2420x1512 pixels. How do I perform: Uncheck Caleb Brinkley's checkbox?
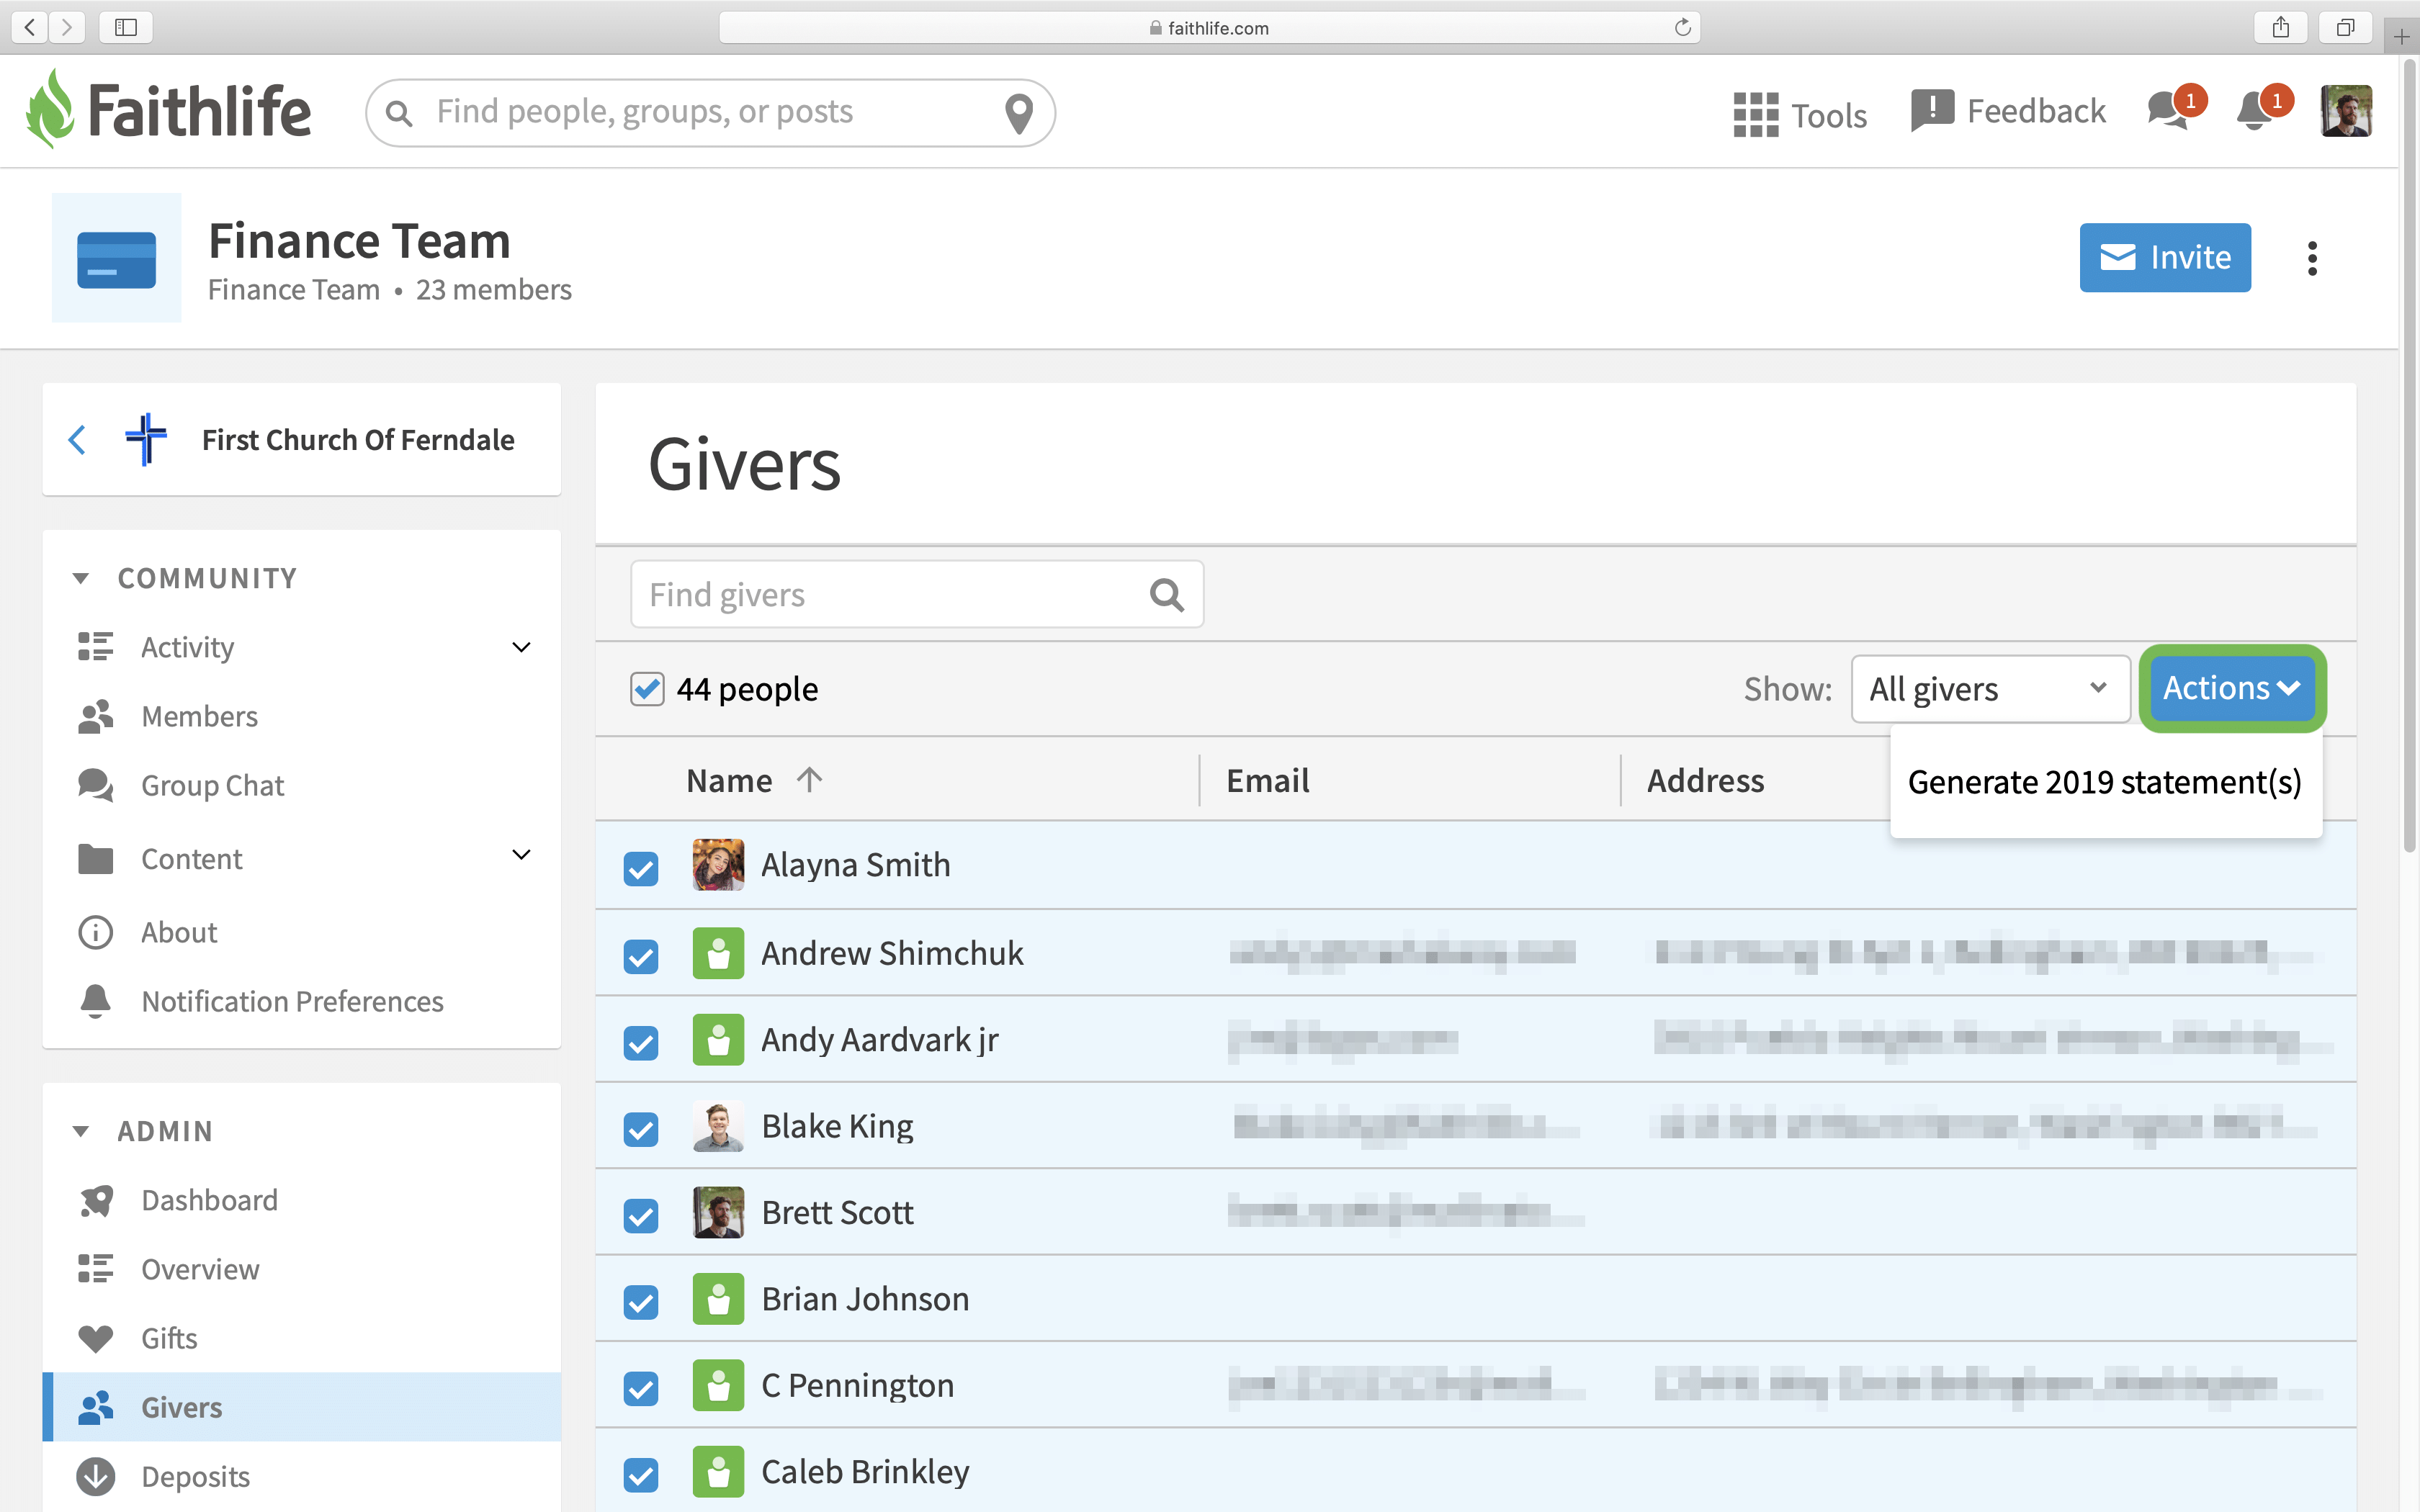pos(641,1475)
